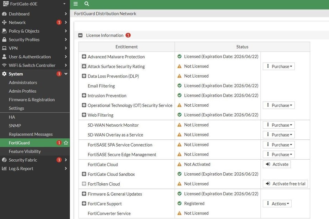Click the VPN monitor icon in sidebar
This screenshot has height=219, width=329.
click(x=4, y=48)
